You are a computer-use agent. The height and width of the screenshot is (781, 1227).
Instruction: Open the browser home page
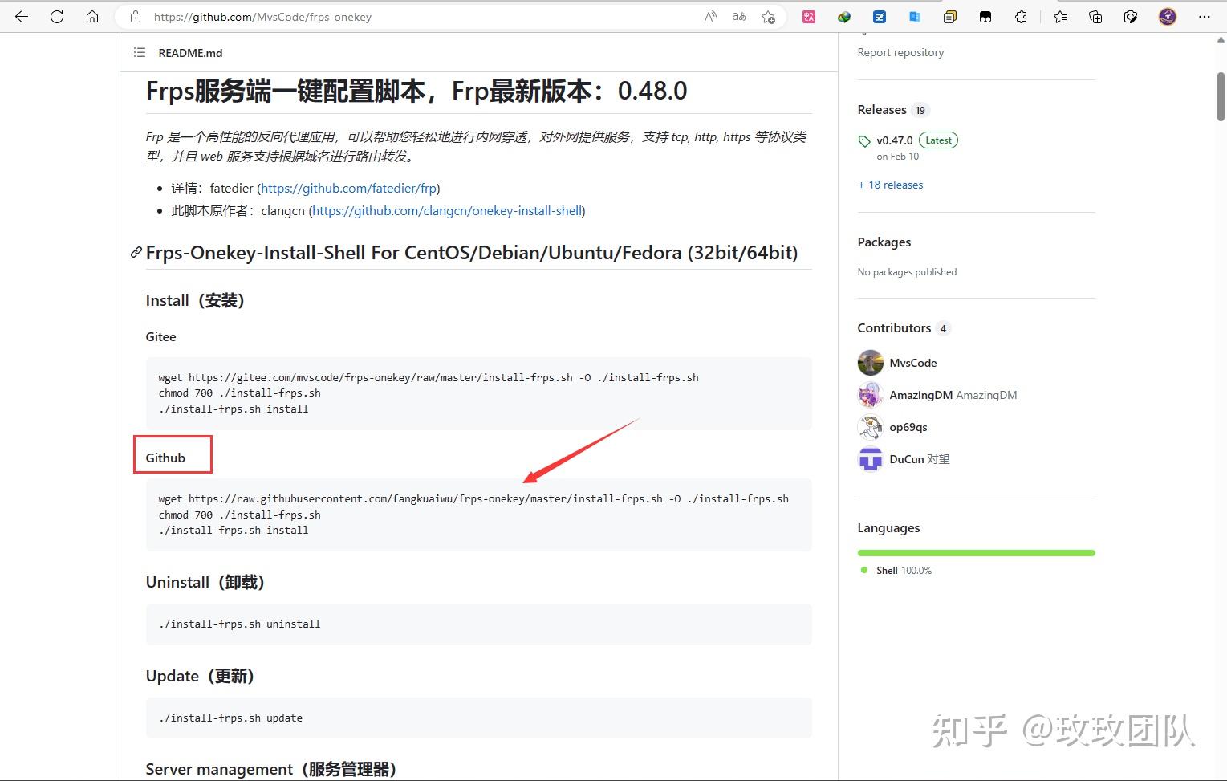[x=92, y=16]
